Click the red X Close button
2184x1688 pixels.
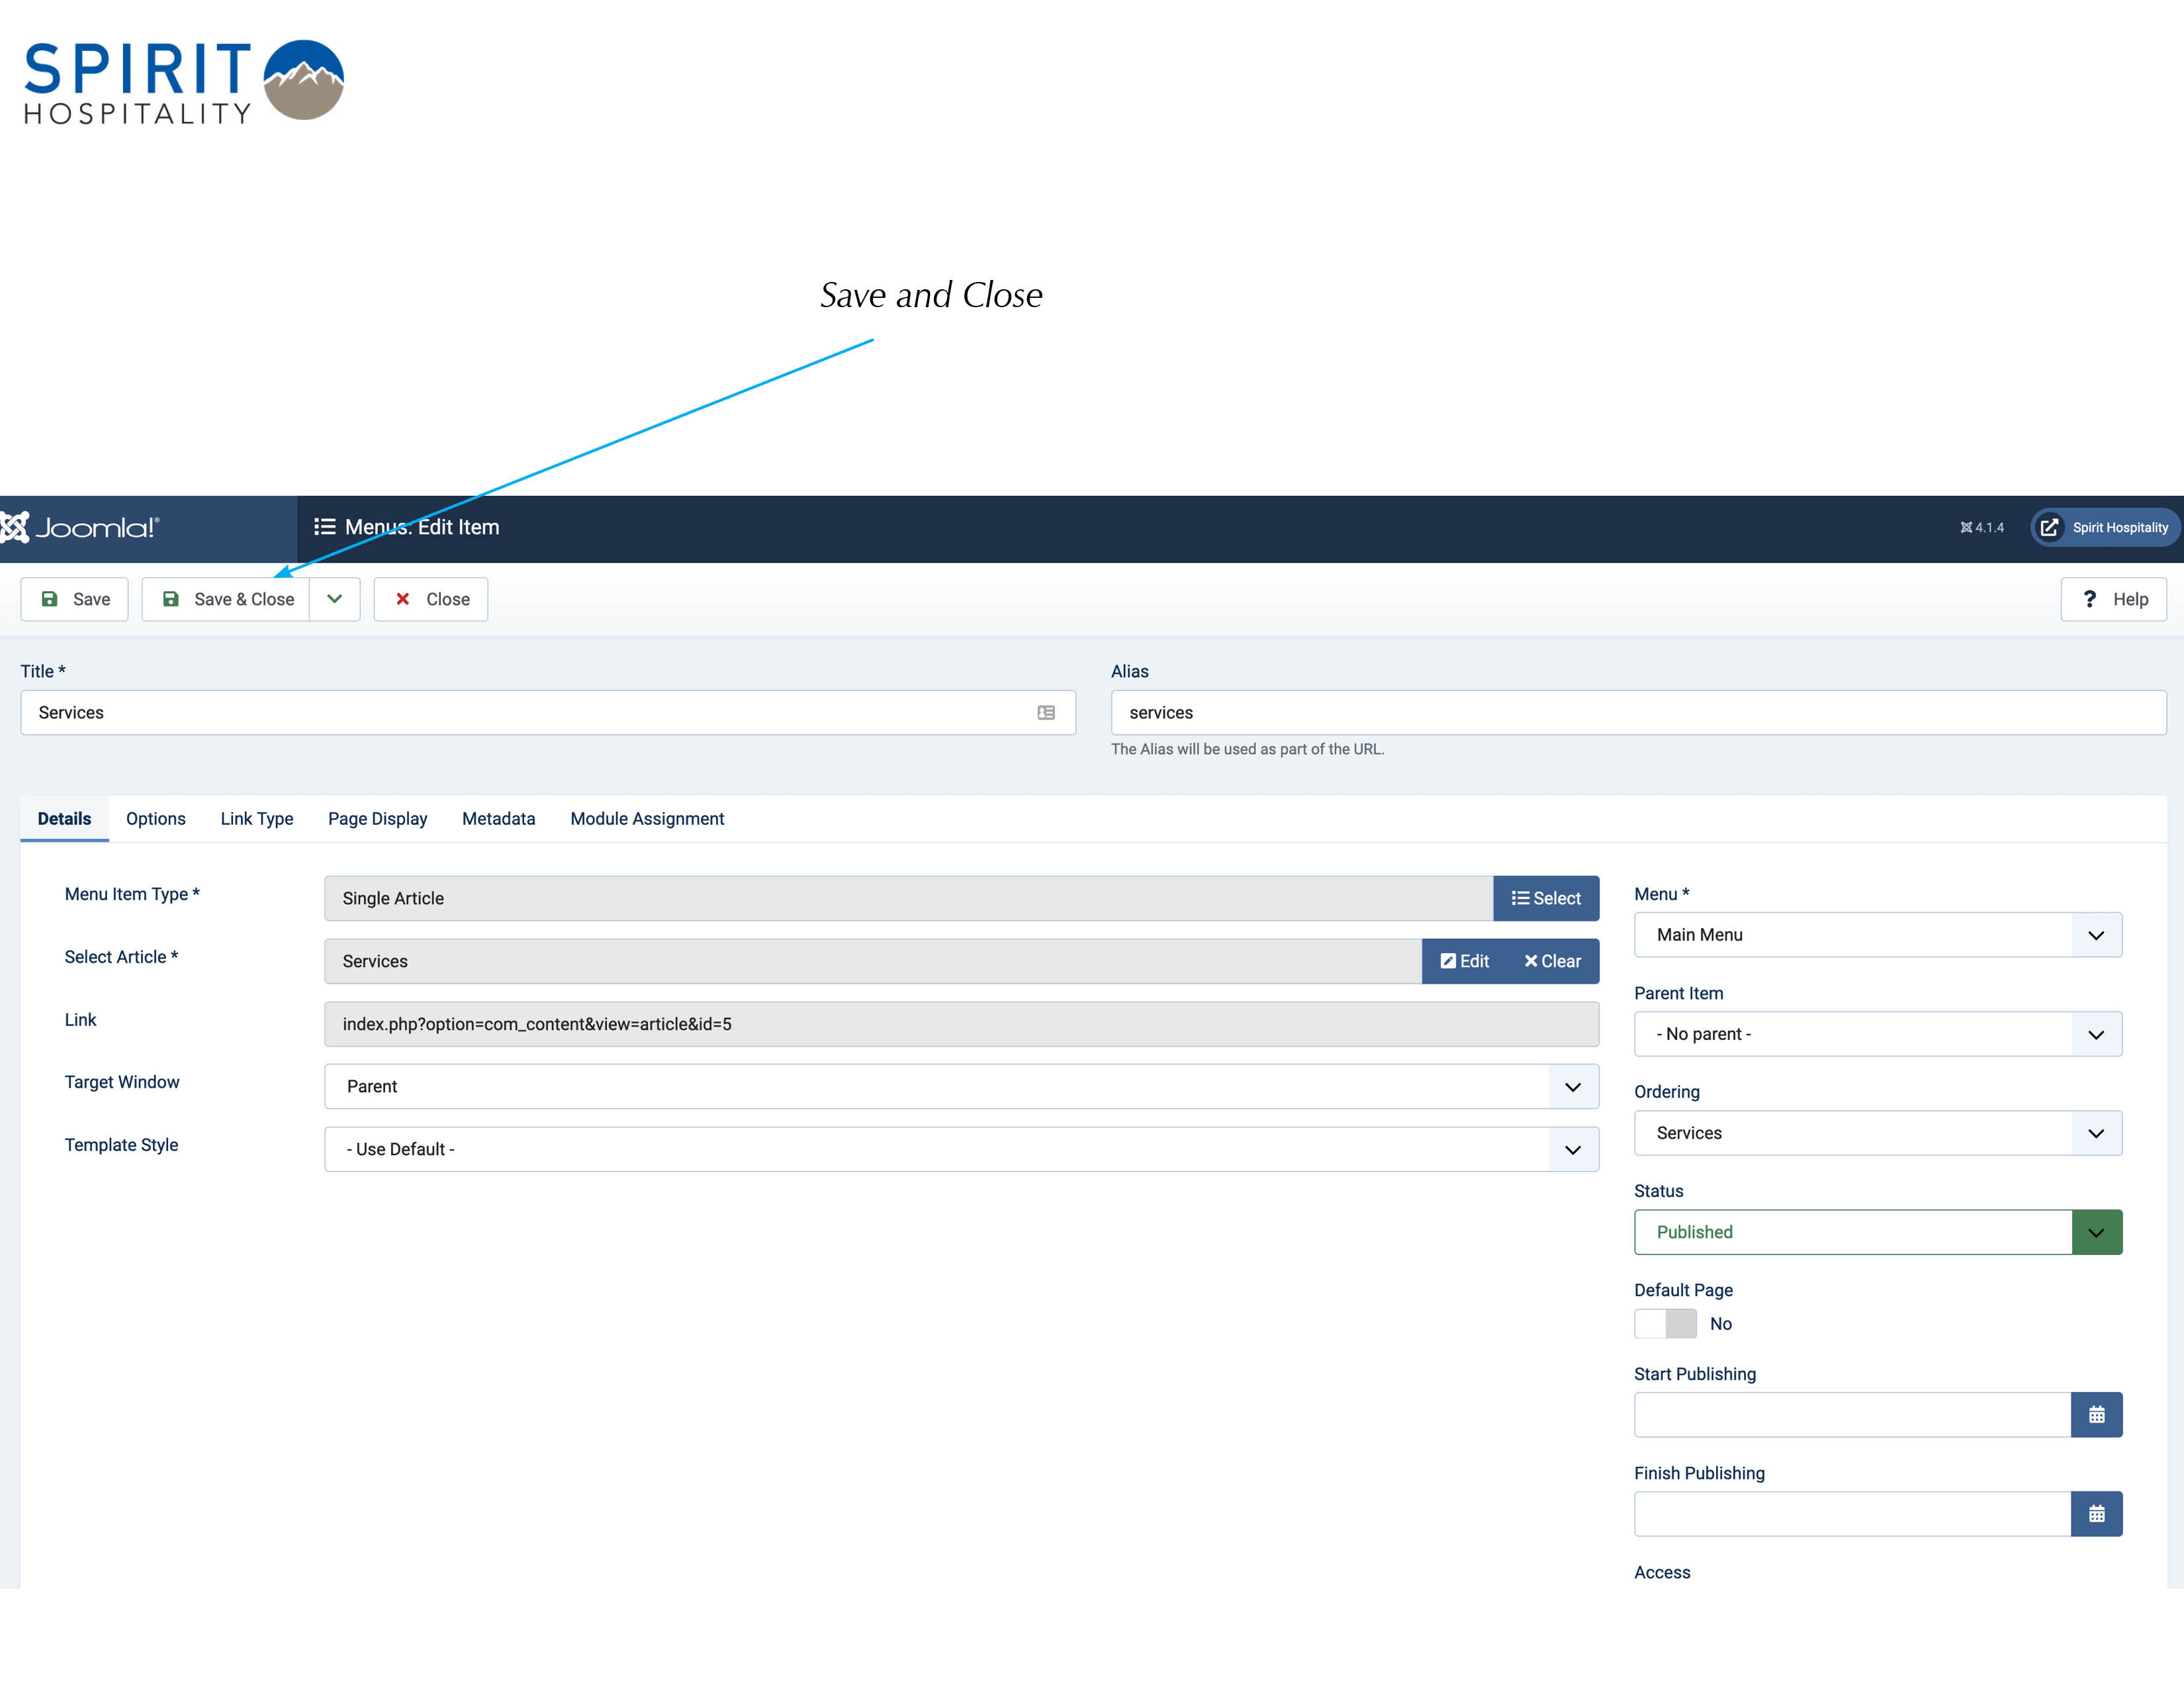431,599
